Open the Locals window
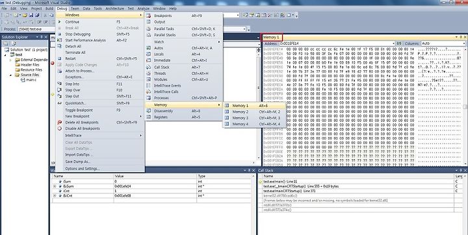The width and height of the screenshot is (468, 235). [x=184, y=55]
